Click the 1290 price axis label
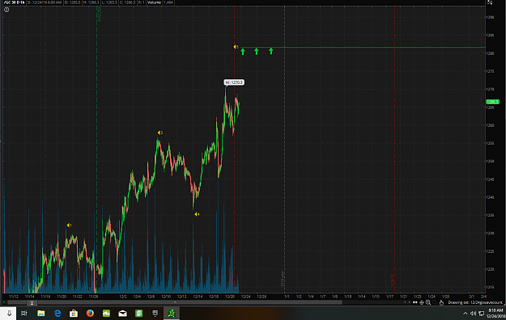506x320 pixels. click(490, 17)
